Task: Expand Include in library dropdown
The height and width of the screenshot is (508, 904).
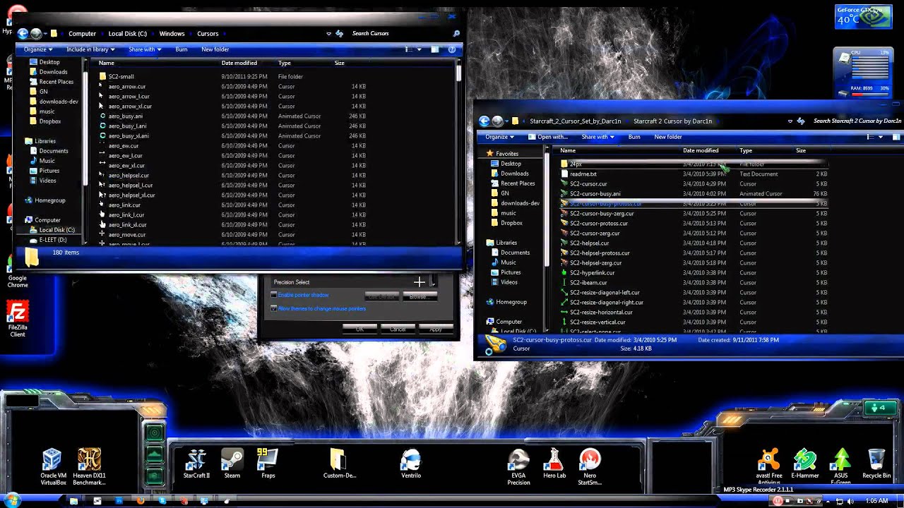Action: click(91, 49)
